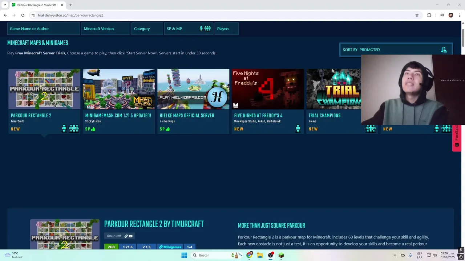Click the 2GB green tag
465x261 pixels.
pos(111,247)
